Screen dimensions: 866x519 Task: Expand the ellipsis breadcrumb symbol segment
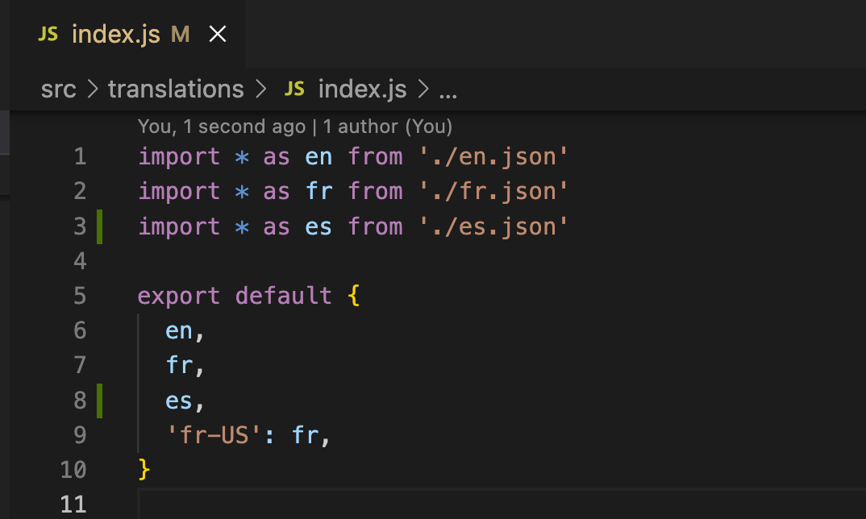click(x=448, y=90)
